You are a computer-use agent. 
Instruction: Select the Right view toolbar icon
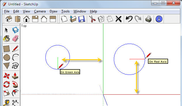click(35, 19)
